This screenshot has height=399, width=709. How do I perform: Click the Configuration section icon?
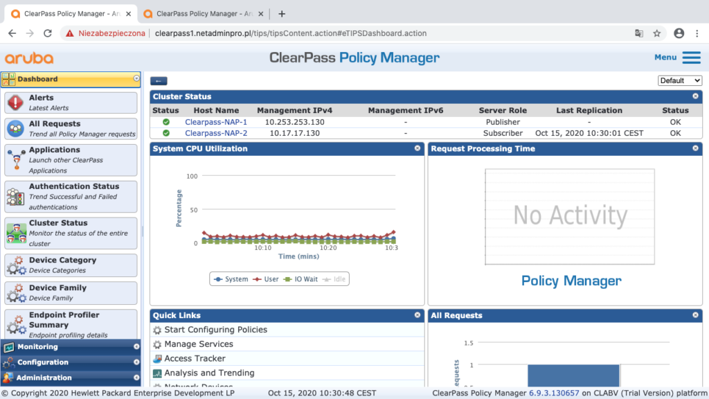(x=8, y=362)
